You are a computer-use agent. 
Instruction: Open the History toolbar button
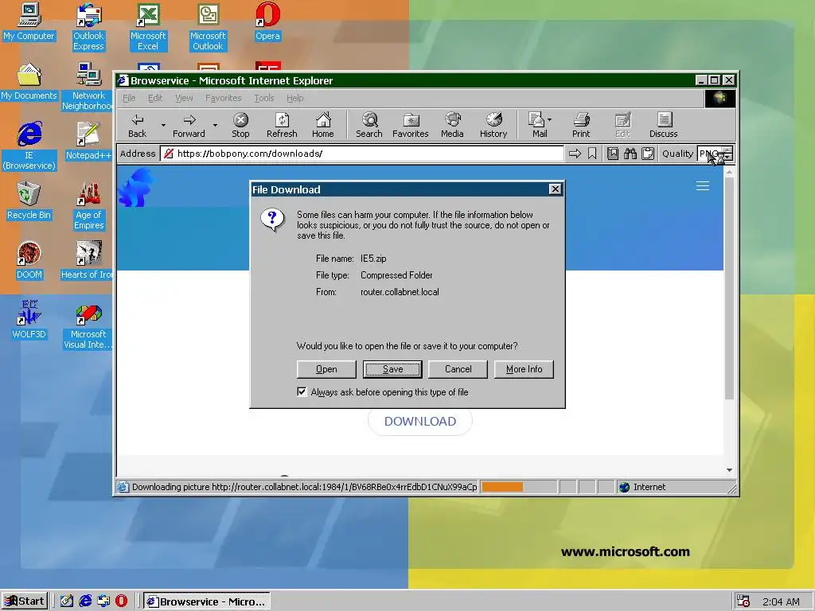[x=493, y=125]
